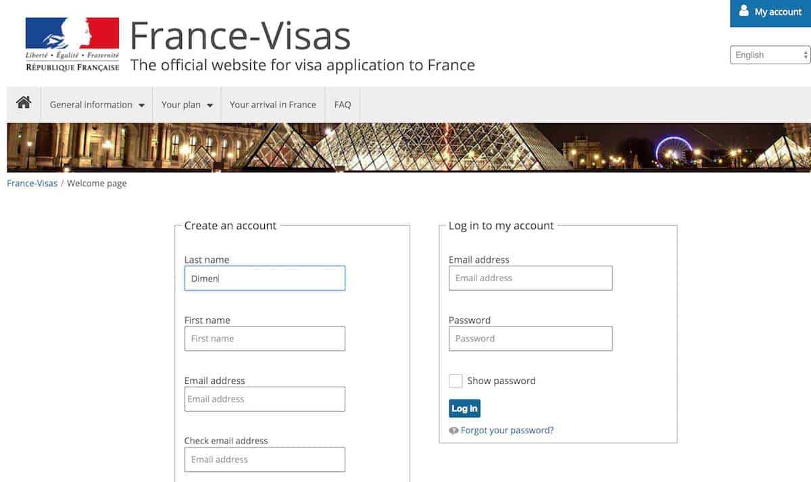Click the Last name input field
811x482 pixels.
[264, 278]
